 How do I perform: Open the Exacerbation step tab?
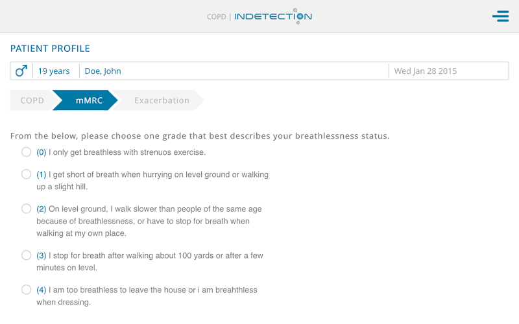(162, 100)
